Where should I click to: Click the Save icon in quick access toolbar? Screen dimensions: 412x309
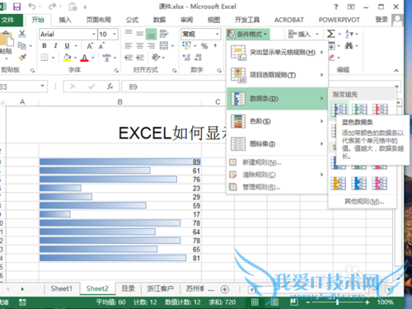(x=17, y=7)
